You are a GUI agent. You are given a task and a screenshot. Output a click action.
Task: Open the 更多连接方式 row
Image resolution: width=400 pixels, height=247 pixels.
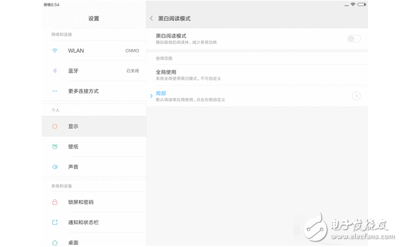(x=94, y=91)
